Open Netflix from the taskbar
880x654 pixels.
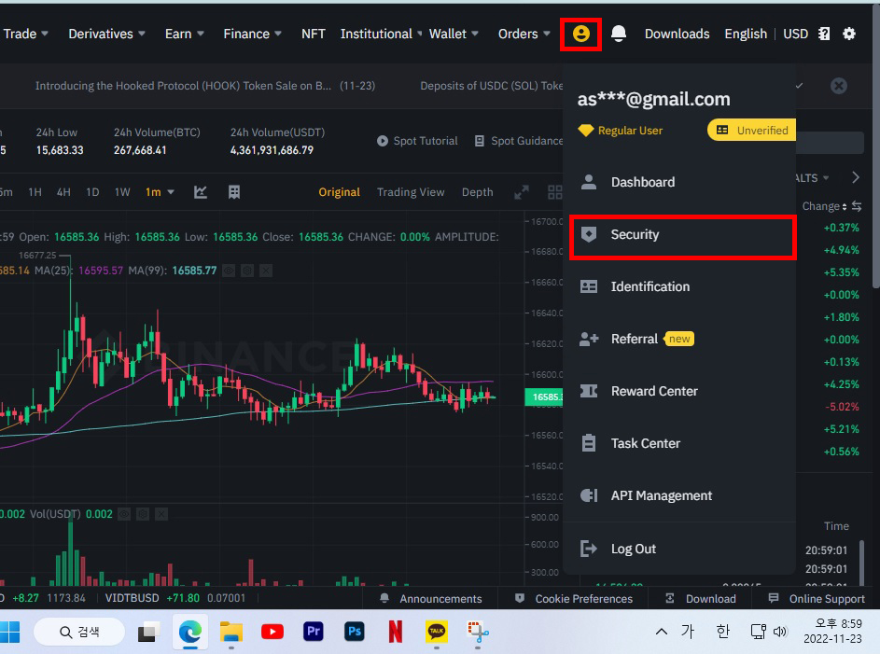(395, 633)
